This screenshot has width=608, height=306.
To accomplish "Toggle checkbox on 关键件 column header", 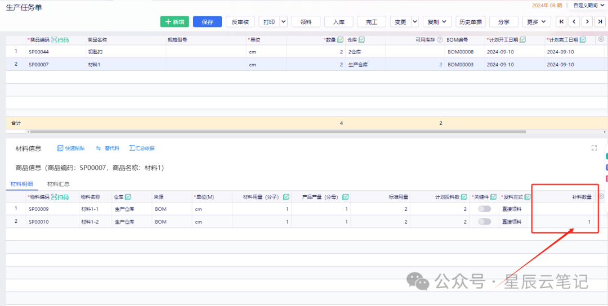I will click(x=493, y=197).
